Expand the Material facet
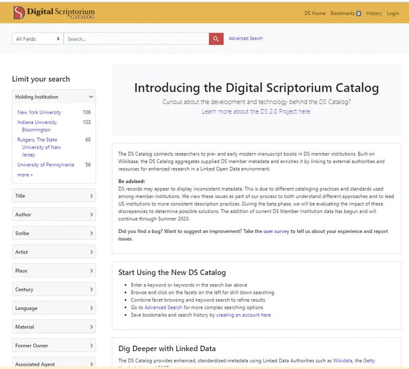The image size is (409, 369). pyautogui.click(x=54, y=327)
